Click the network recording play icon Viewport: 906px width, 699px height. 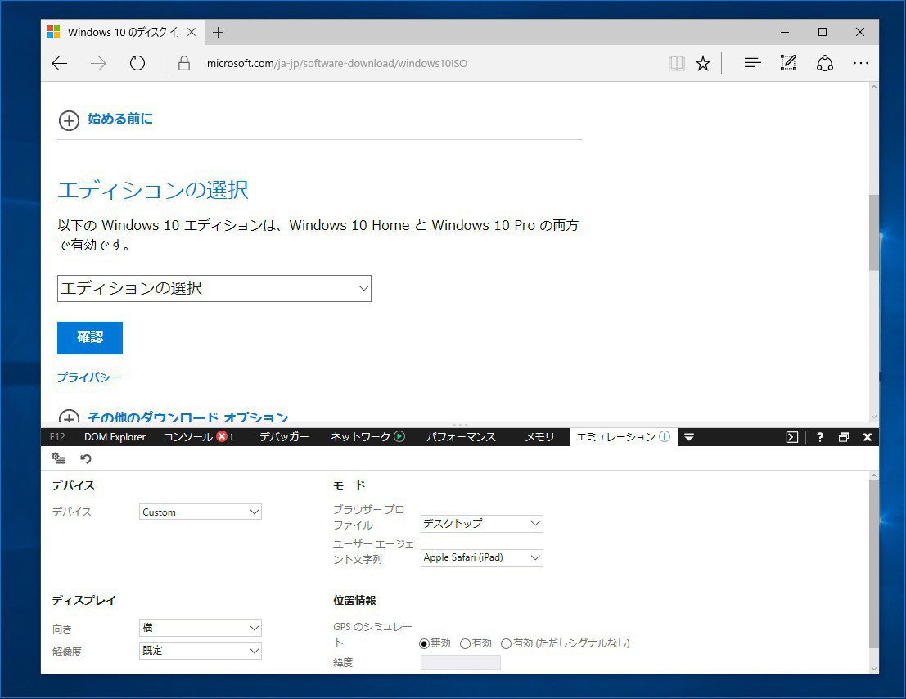[x=399, y=437]
